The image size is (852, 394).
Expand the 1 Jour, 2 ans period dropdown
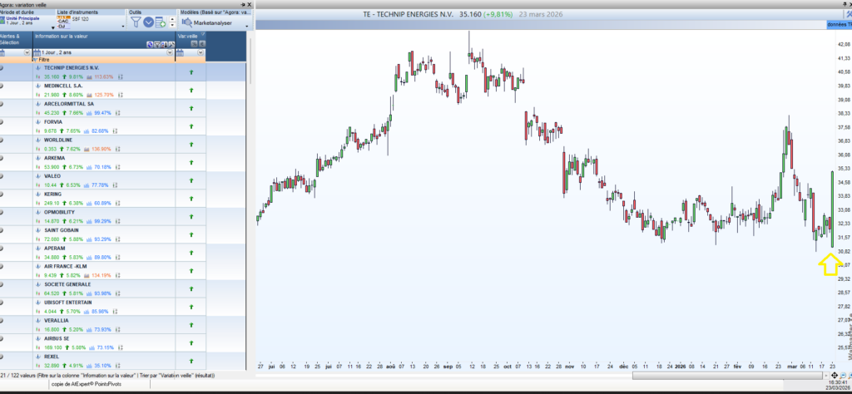170,52
